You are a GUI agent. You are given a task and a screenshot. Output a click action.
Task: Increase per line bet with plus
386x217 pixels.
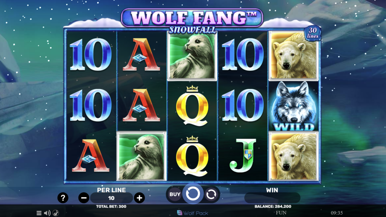139,198
